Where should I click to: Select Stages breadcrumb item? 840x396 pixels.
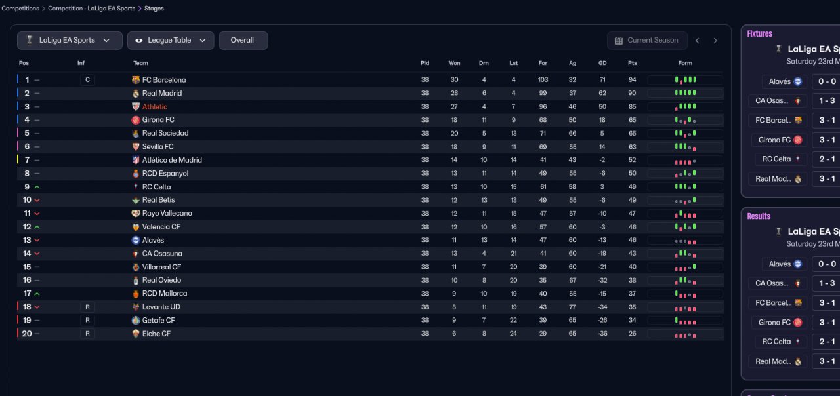(154, 9)
